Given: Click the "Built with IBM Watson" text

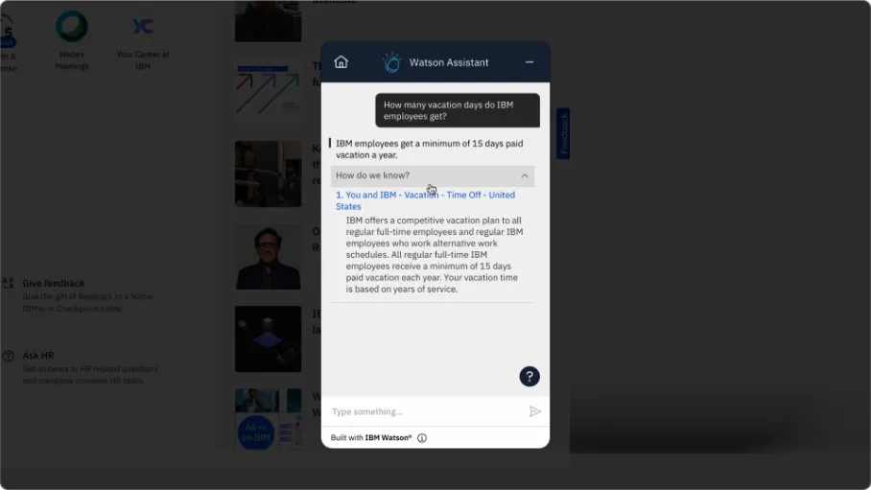Looking at the screenshot, I should tap(371, 438).
